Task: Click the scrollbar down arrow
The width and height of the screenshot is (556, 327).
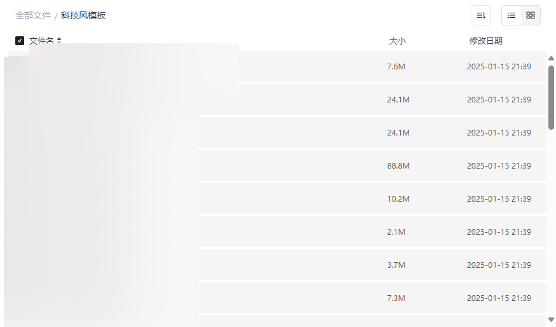Action: click(x=551, y=319)
